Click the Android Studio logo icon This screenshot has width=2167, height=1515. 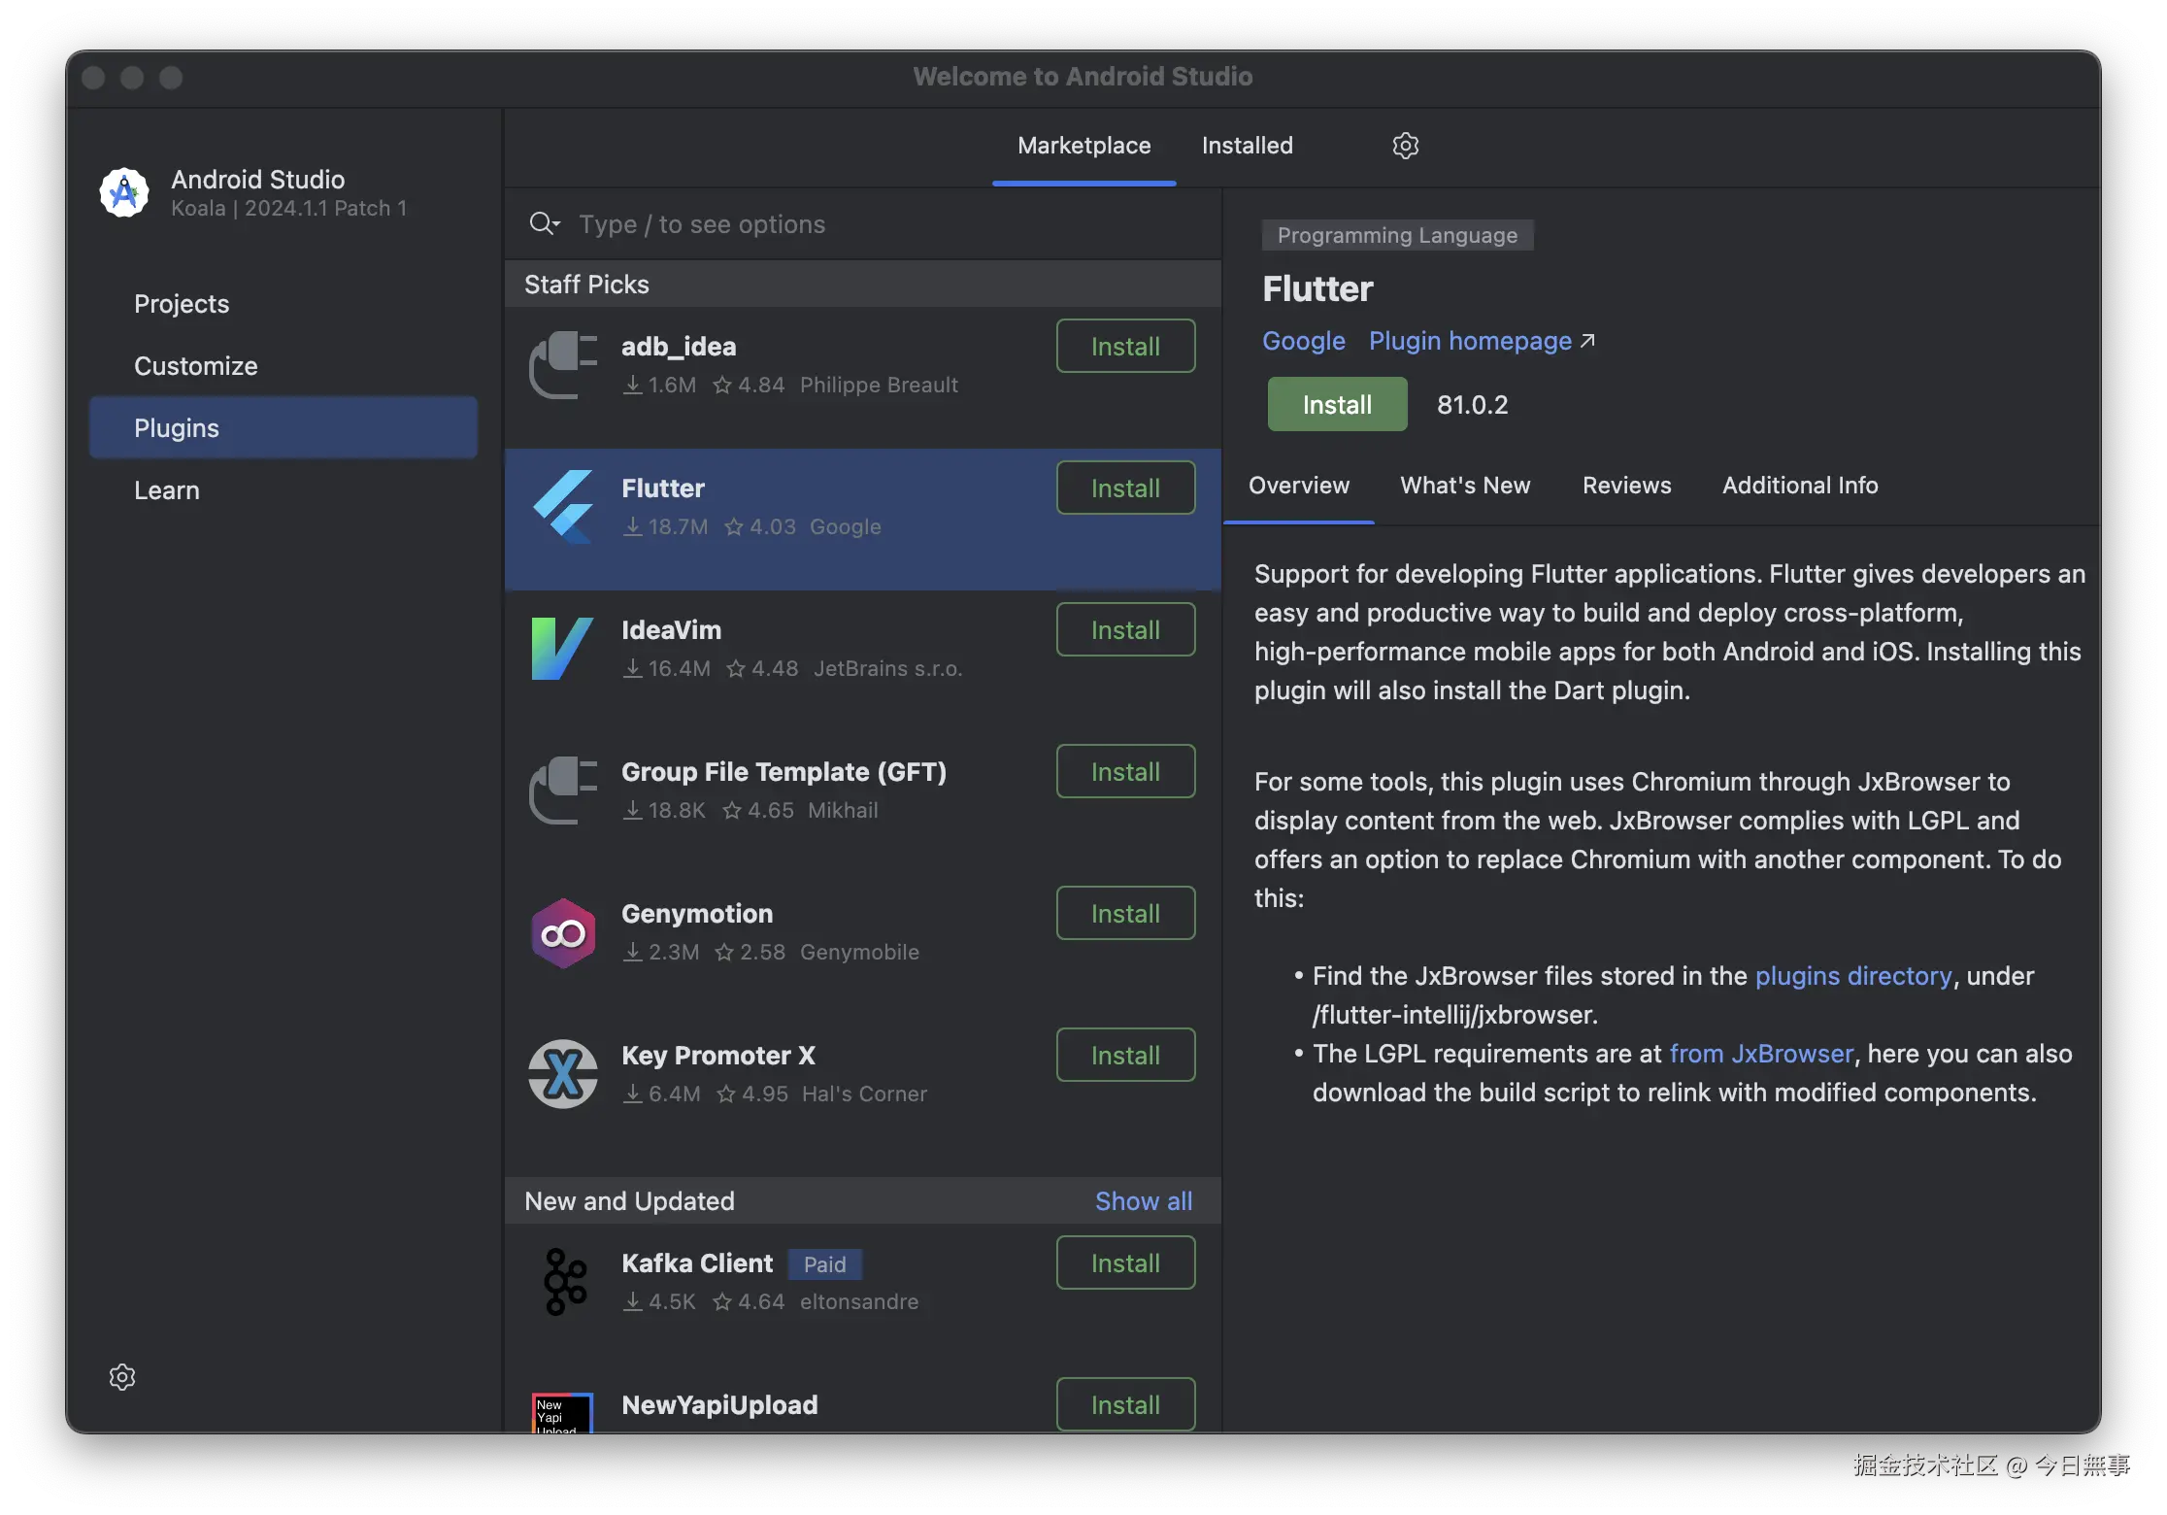(124, 192)
